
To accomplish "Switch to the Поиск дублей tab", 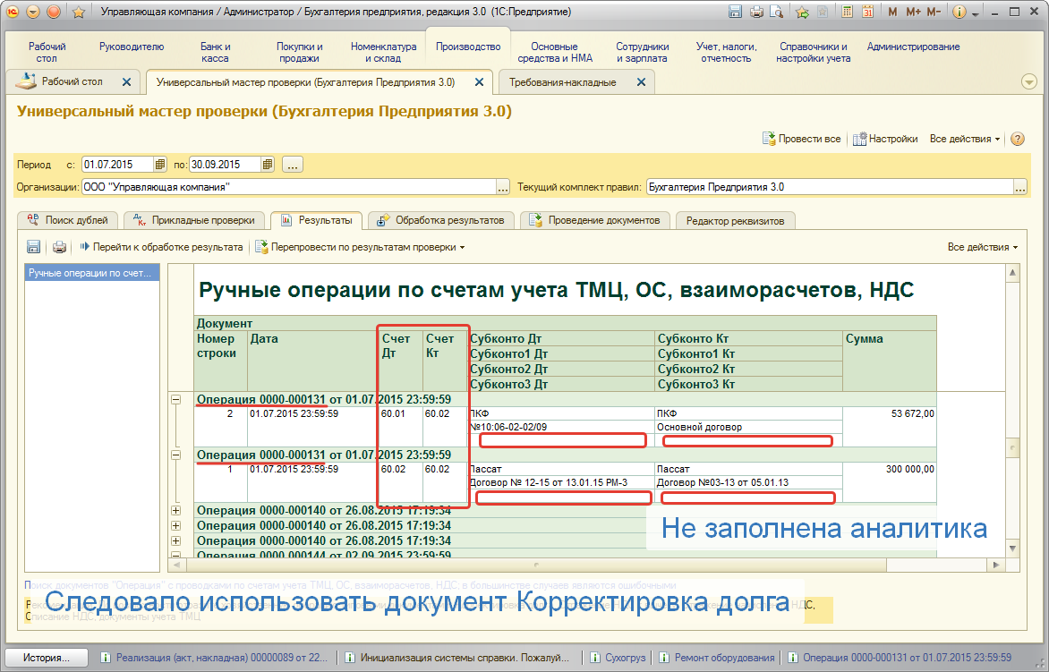I will point(67,220).
